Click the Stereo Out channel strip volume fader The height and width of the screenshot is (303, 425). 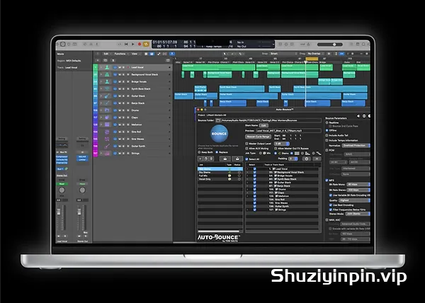click(x=79, y=212)
